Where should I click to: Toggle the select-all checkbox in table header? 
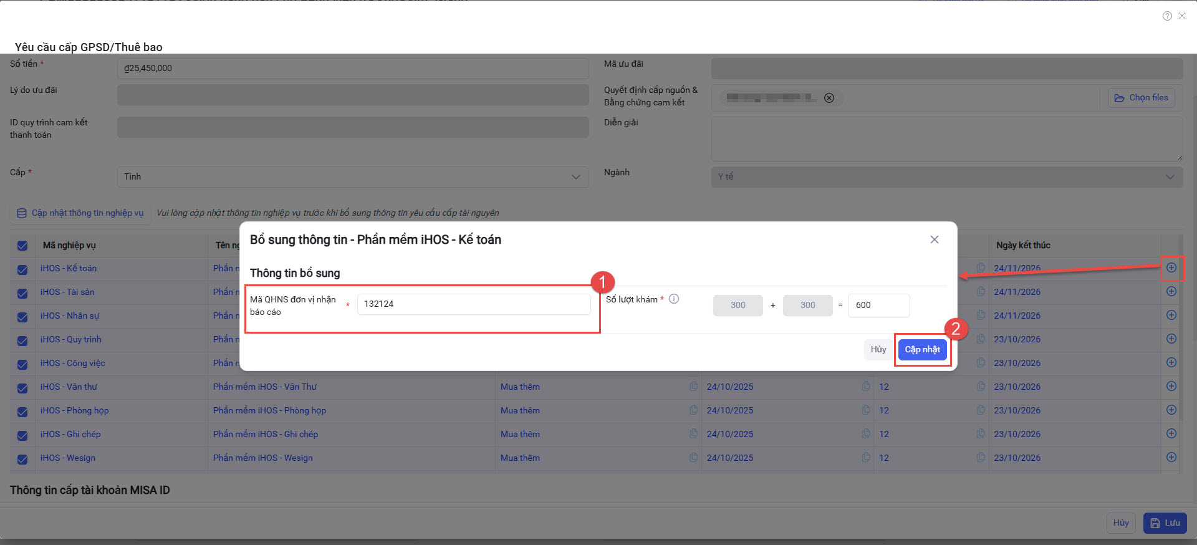(x=22, y=246)
